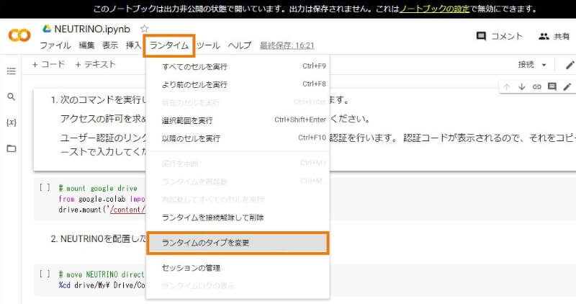Click the Google Drive icon beside the notebook title
This screenshot has width=576, height=304.
tap(47, 29)
